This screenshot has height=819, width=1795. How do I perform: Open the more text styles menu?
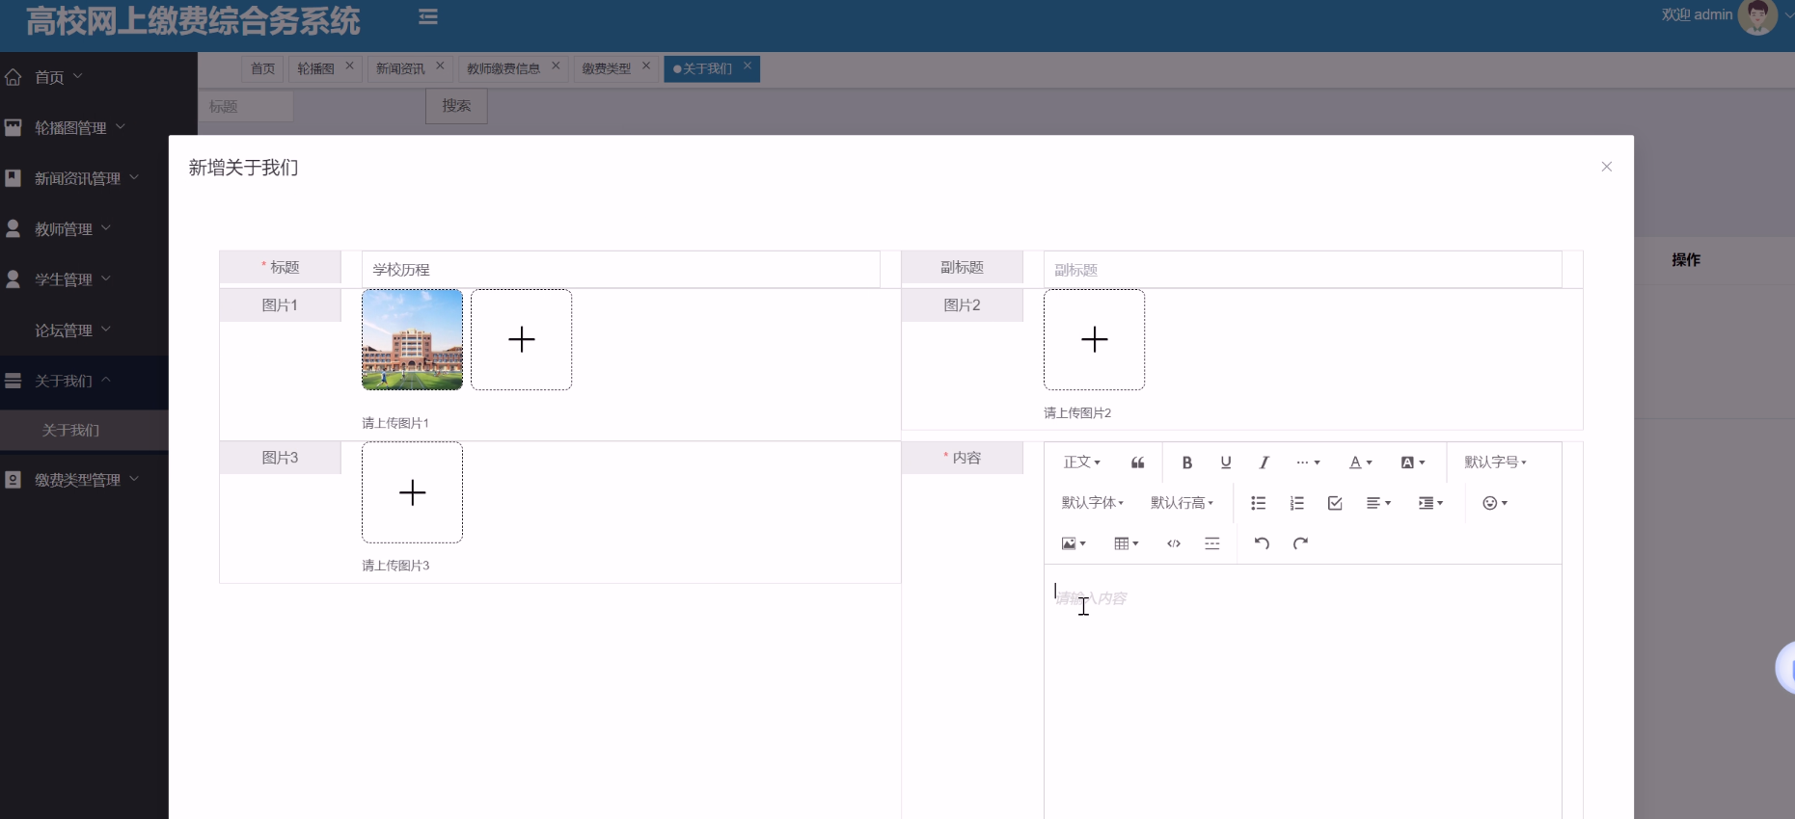point(1308,462)
